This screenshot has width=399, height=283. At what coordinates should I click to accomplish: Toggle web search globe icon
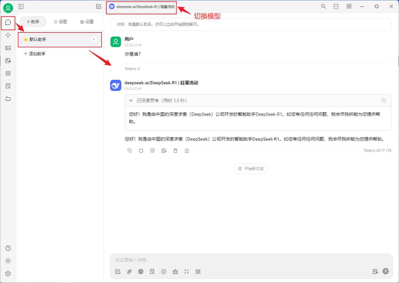click(x=141, y=272)
